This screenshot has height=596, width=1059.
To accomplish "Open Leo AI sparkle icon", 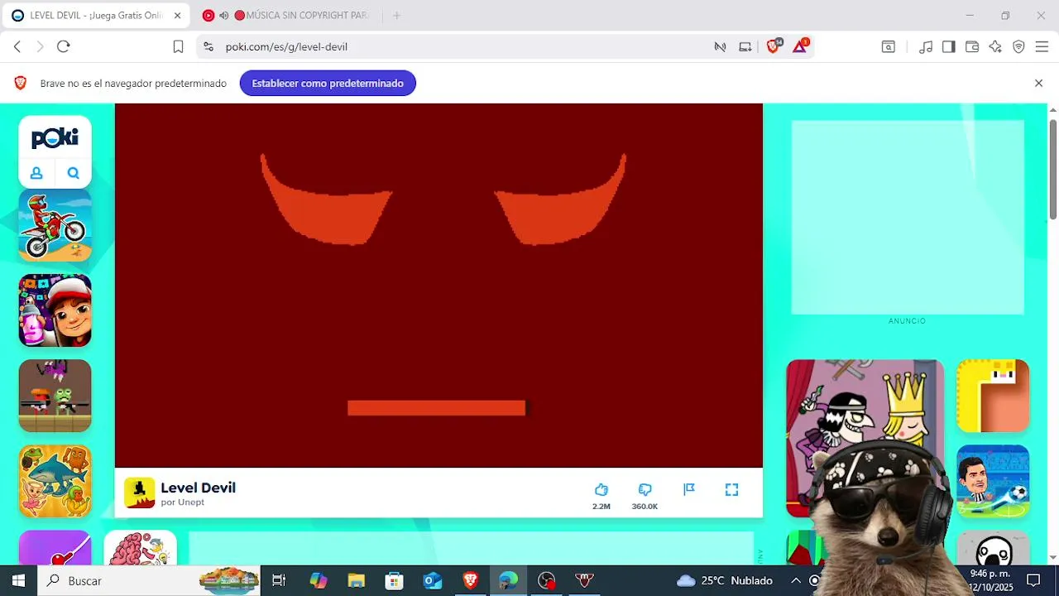I will (995, 47).
